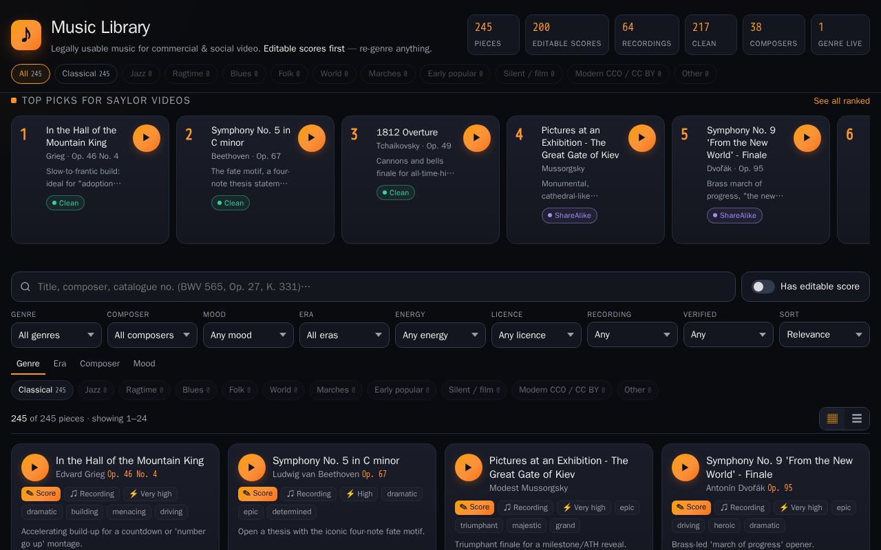
Task: Open the Licence dropdown
Action: tap(536, 335)
